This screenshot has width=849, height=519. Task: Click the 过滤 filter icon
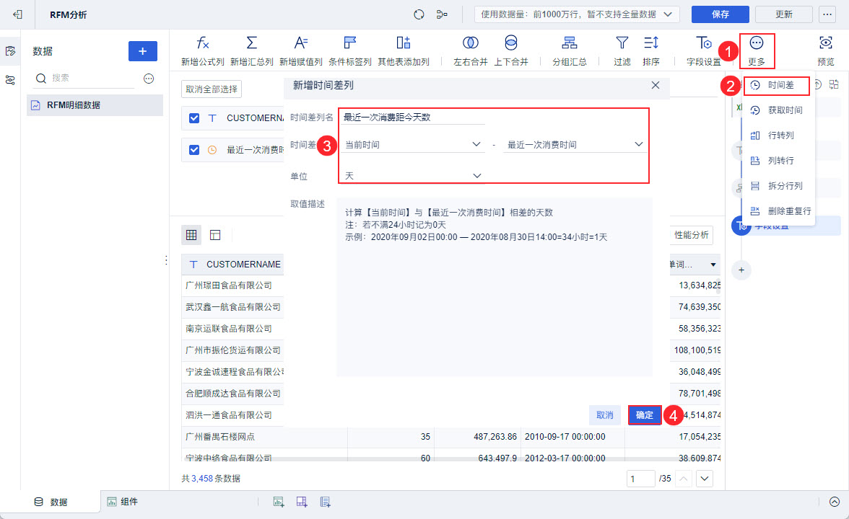click(x=622, y=43)
